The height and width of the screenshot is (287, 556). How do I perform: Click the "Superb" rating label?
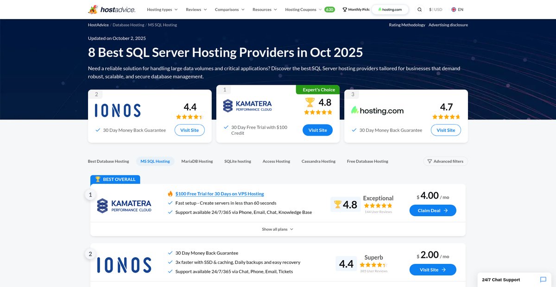point(373,257)
